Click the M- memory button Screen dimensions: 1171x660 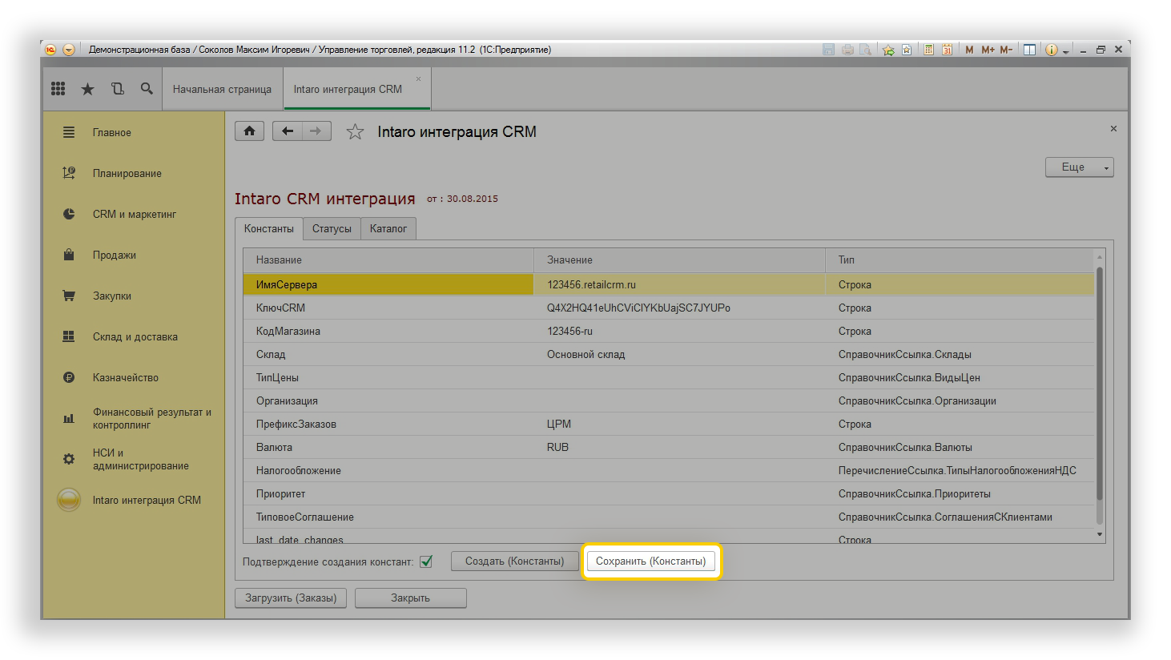[1006, 50]
